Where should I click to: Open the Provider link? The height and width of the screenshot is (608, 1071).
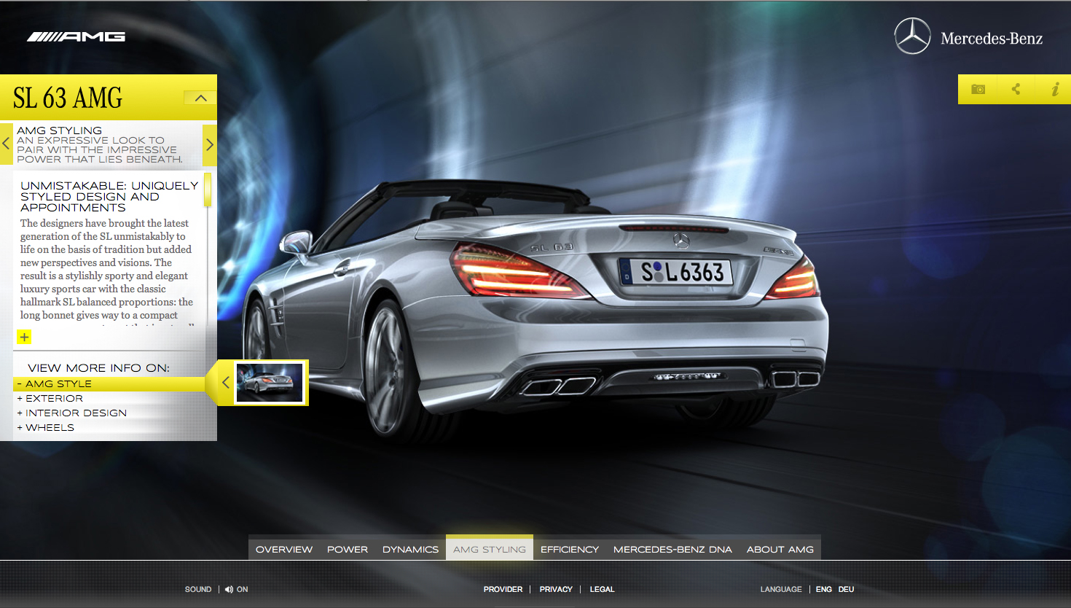click(503, 589)
